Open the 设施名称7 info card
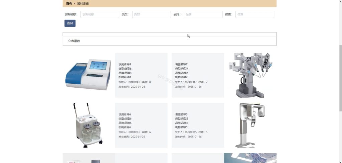Screen dimensions: 342x163 pos(198,75)
